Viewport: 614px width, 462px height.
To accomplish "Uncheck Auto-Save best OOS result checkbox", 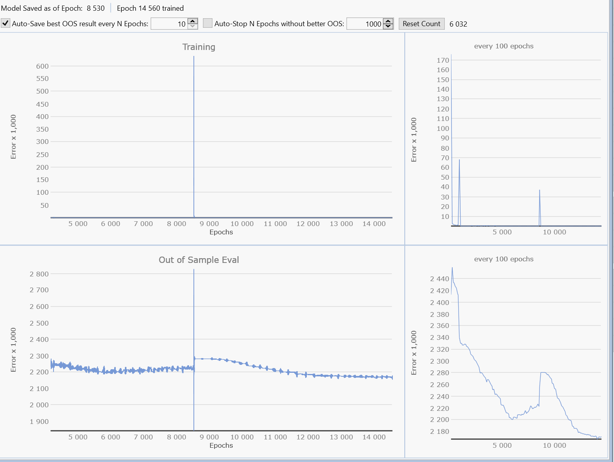I will tap(6, 23).
